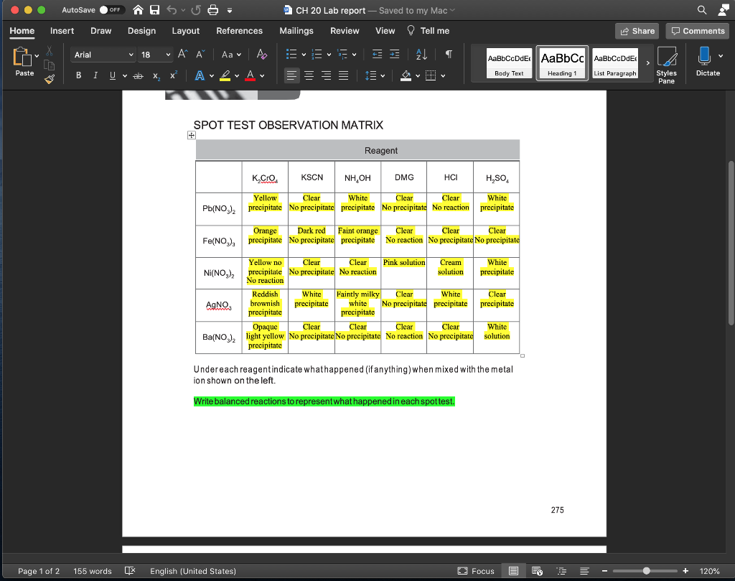Apply the Heading 1 style
735x581 pixels.
561,62
